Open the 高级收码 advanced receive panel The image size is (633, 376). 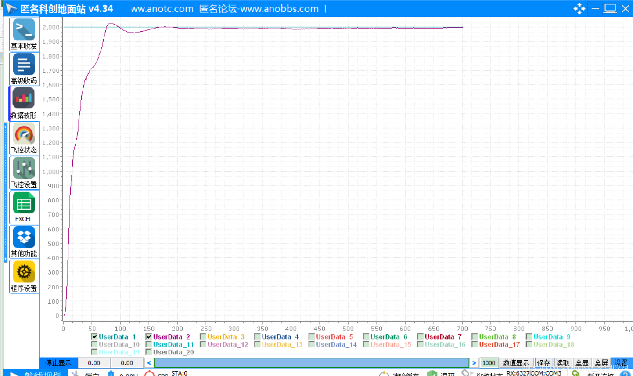(x=24, y=69)
